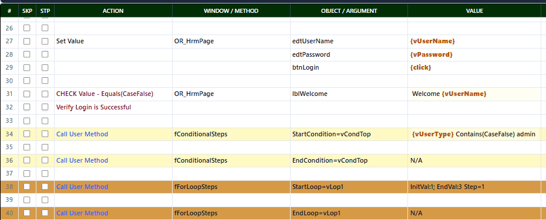This screenshot has height=220, width=546.
Task: Select 'StartLoop=vLop1' argument cell
Action: tap(349, 187)
